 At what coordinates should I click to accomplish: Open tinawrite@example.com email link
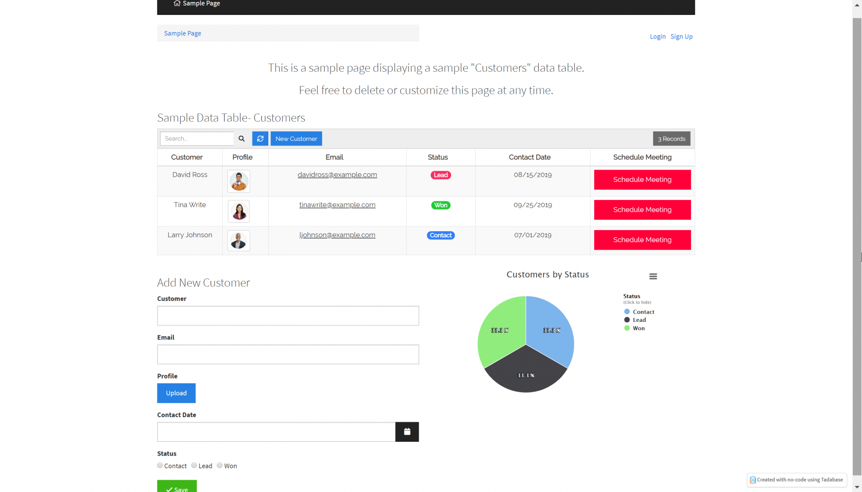click(x=337, y=205)
